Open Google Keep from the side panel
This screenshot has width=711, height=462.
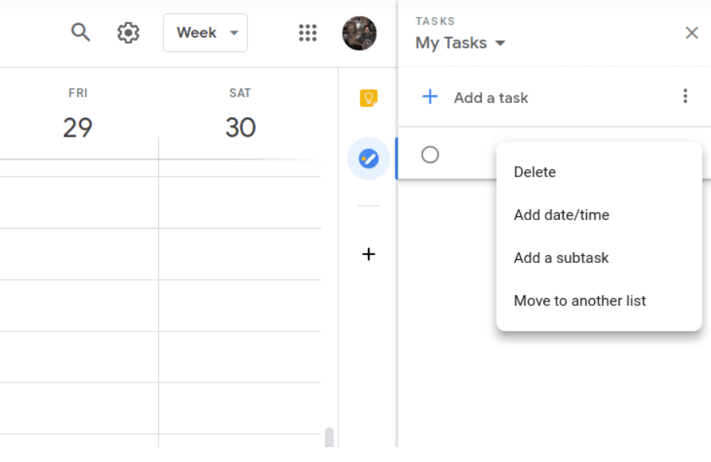(369, 98)
